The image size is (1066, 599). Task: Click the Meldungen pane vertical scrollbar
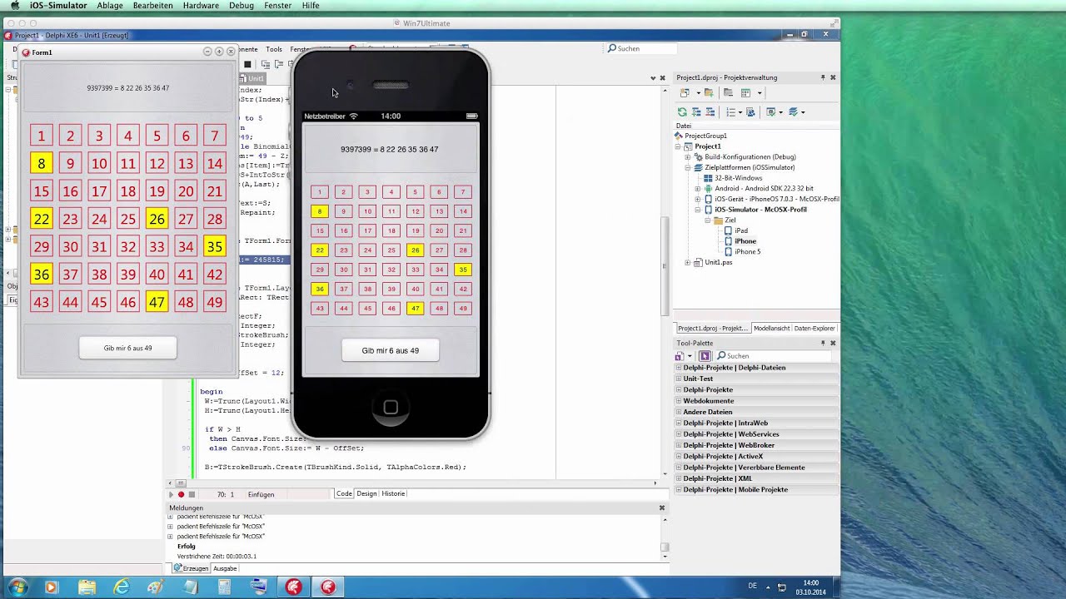coord(665,537)
